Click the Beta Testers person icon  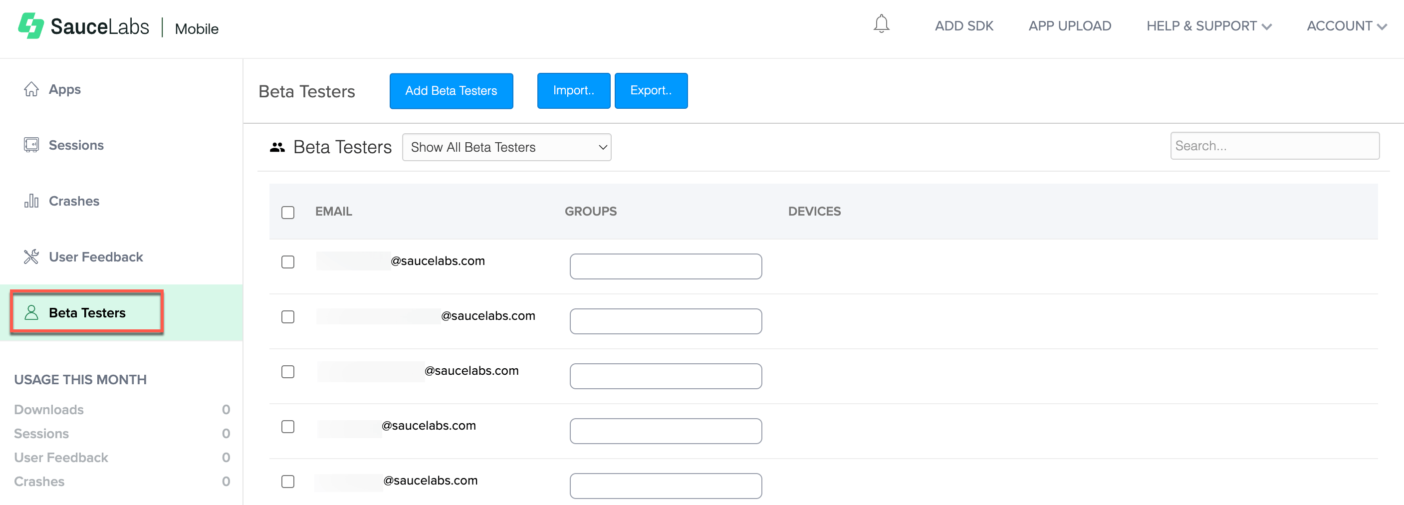coord(31,312)
